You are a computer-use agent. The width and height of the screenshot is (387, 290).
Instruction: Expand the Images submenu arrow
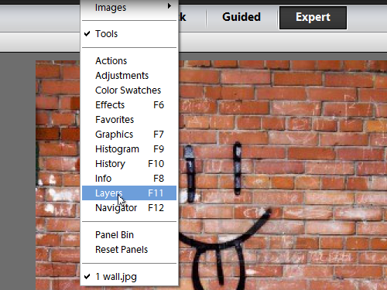pyautogui.click(x=170, y=6)
